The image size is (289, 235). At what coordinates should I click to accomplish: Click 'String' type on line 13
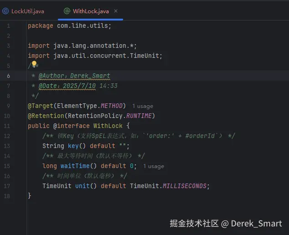click(x=53, y=146)
